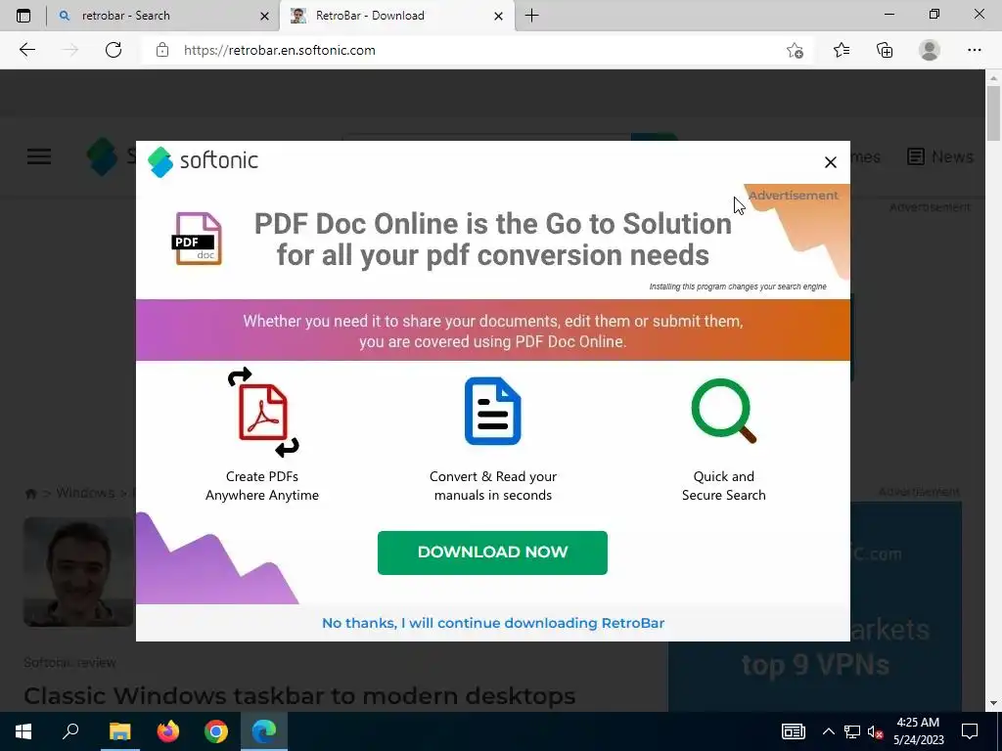Viewport: 1002px width, 751px height.
Task: Click the RetroBar app thumbnail image
Action: pos(78,571)
